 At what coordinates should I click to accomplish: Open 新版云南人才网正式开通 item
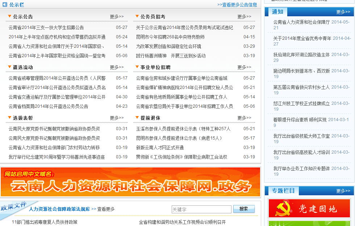tap(160, 148)
